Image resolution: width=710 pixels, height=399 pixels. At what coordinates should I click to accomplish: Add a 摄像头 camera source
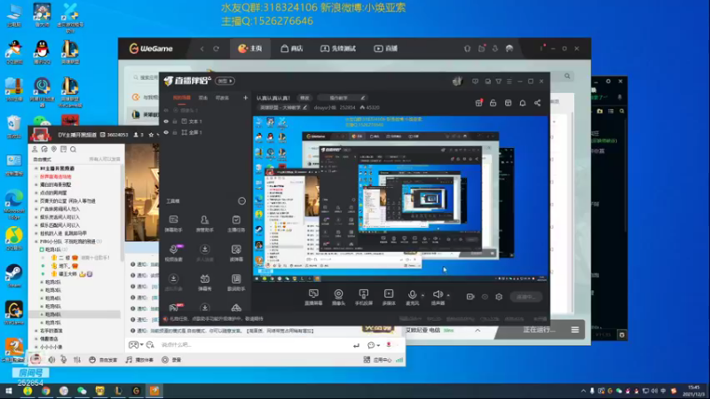338,297
